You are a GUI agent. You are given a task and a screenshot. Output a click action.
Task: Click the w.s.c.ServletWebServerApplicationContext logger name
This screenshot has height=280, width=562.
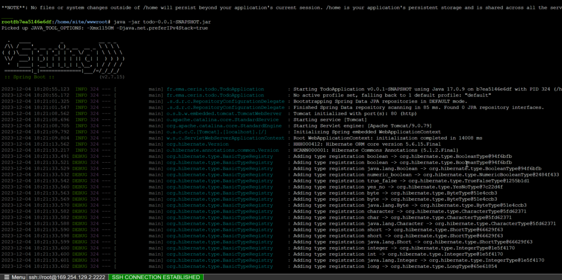click(226, 138)
